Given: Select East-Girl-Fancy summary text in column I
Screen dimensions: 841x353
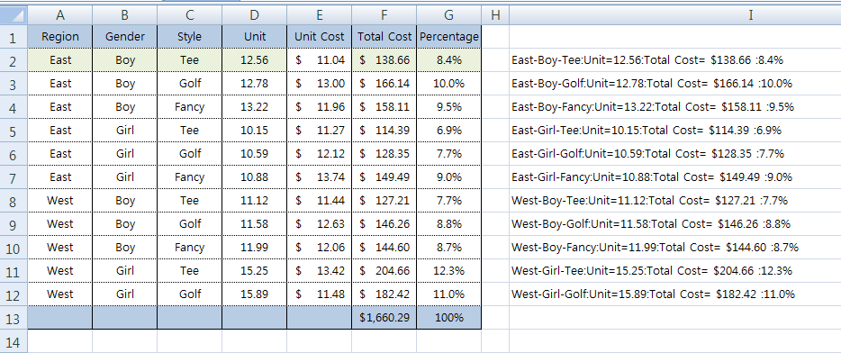Looking at the screenshot, I should pyautogui.click(x=652, y=177).
